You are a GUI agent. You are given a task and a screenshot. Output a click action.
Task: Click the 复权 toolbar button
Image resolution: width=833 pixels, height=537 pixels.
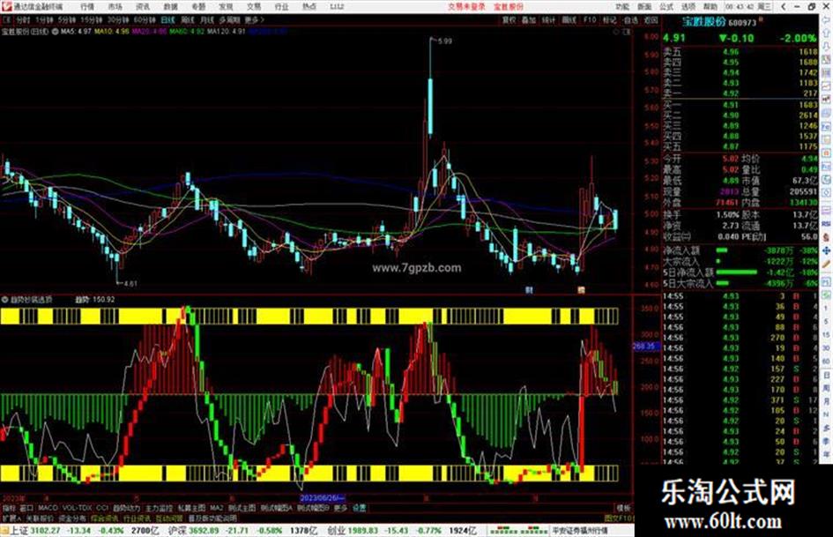pyautogui.click(x=509, y=19)
